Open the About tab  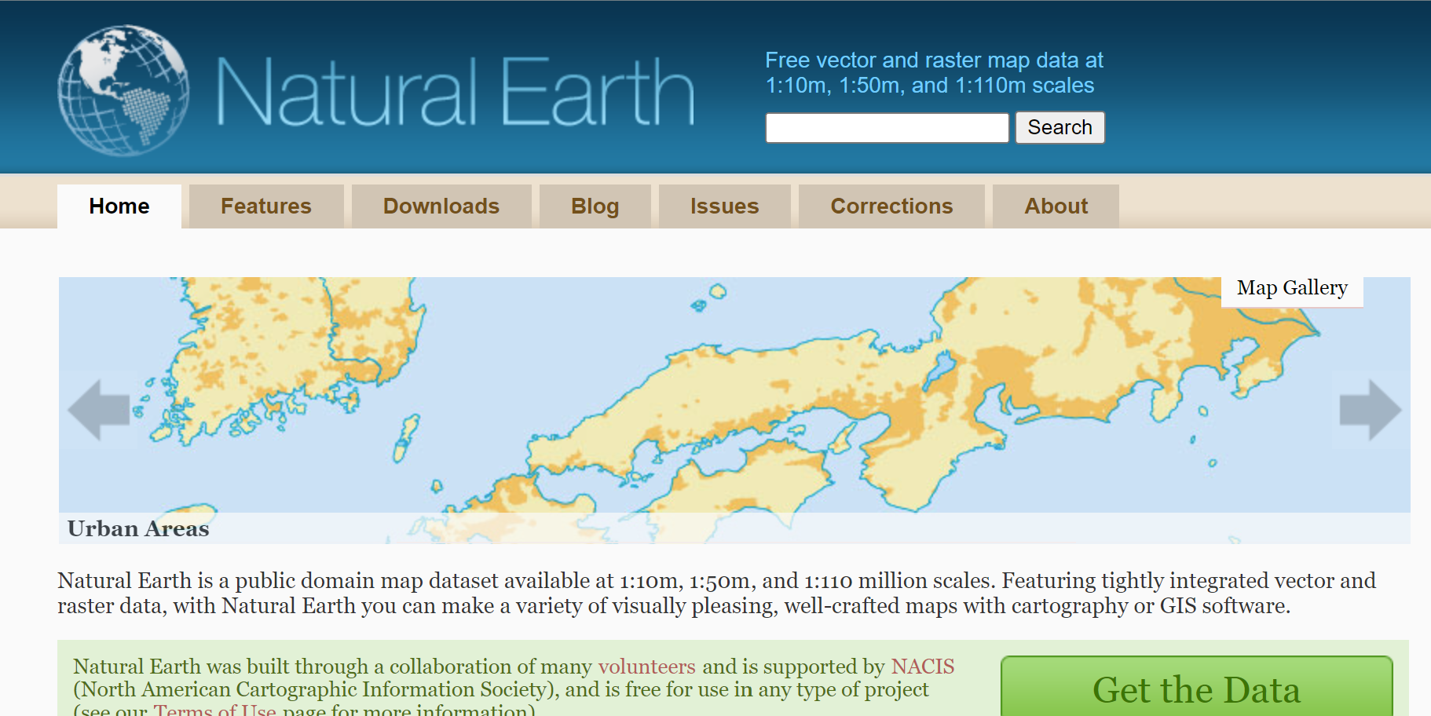click(1056, 206)
